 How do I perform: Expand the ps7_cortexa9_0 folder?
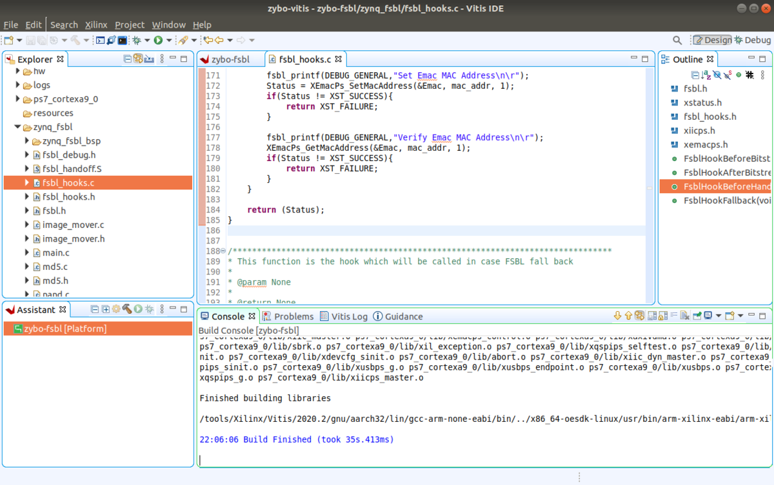coord(18,99)
